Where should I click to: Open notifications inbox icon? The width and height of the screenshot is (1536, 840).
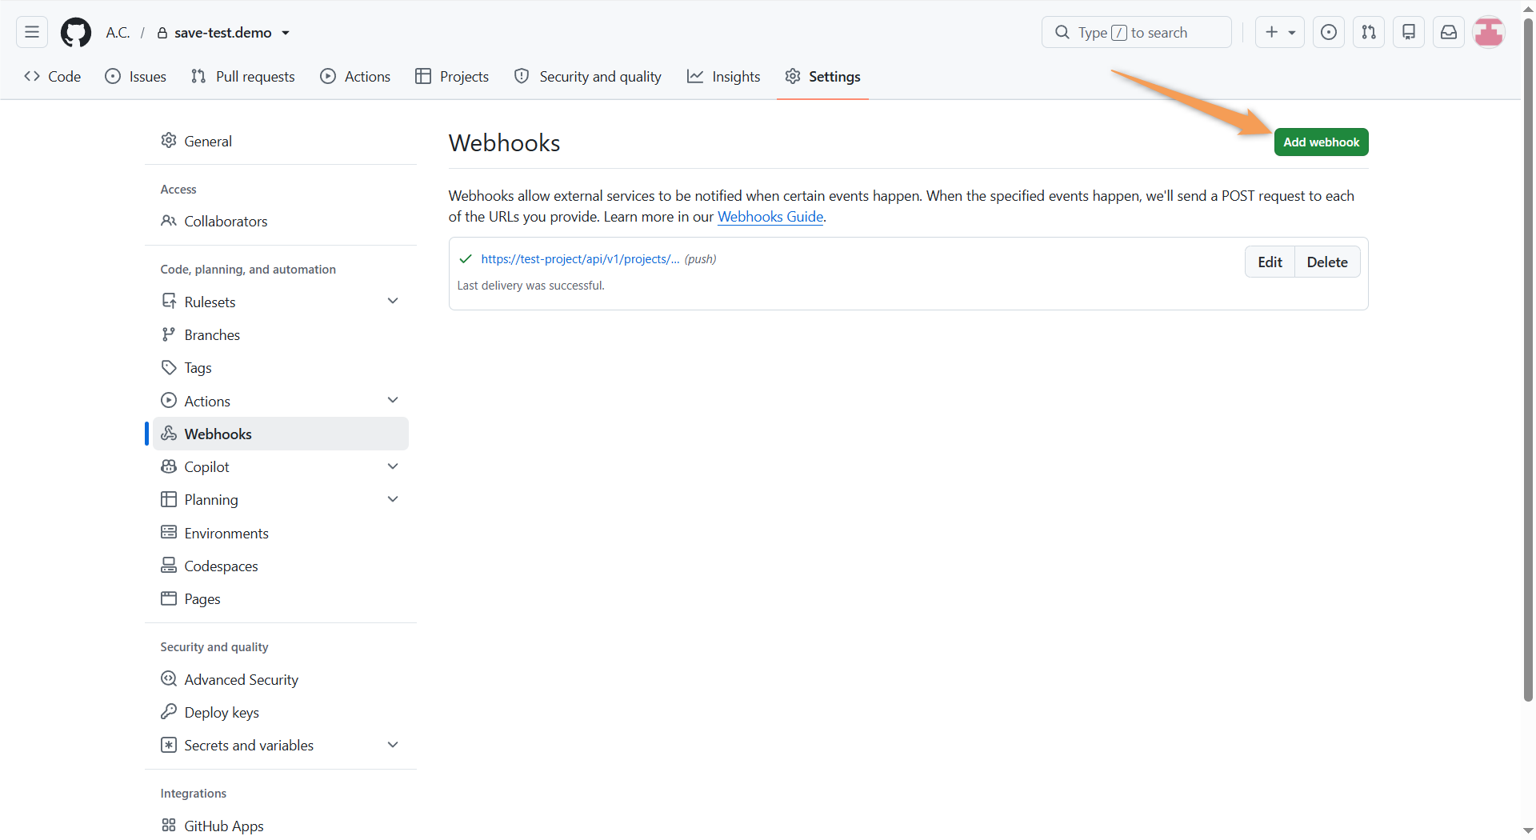1449,32
